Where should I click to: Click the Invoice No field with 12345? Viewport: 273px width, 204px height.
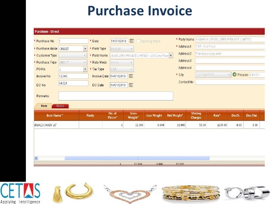(x=73, y=76)
